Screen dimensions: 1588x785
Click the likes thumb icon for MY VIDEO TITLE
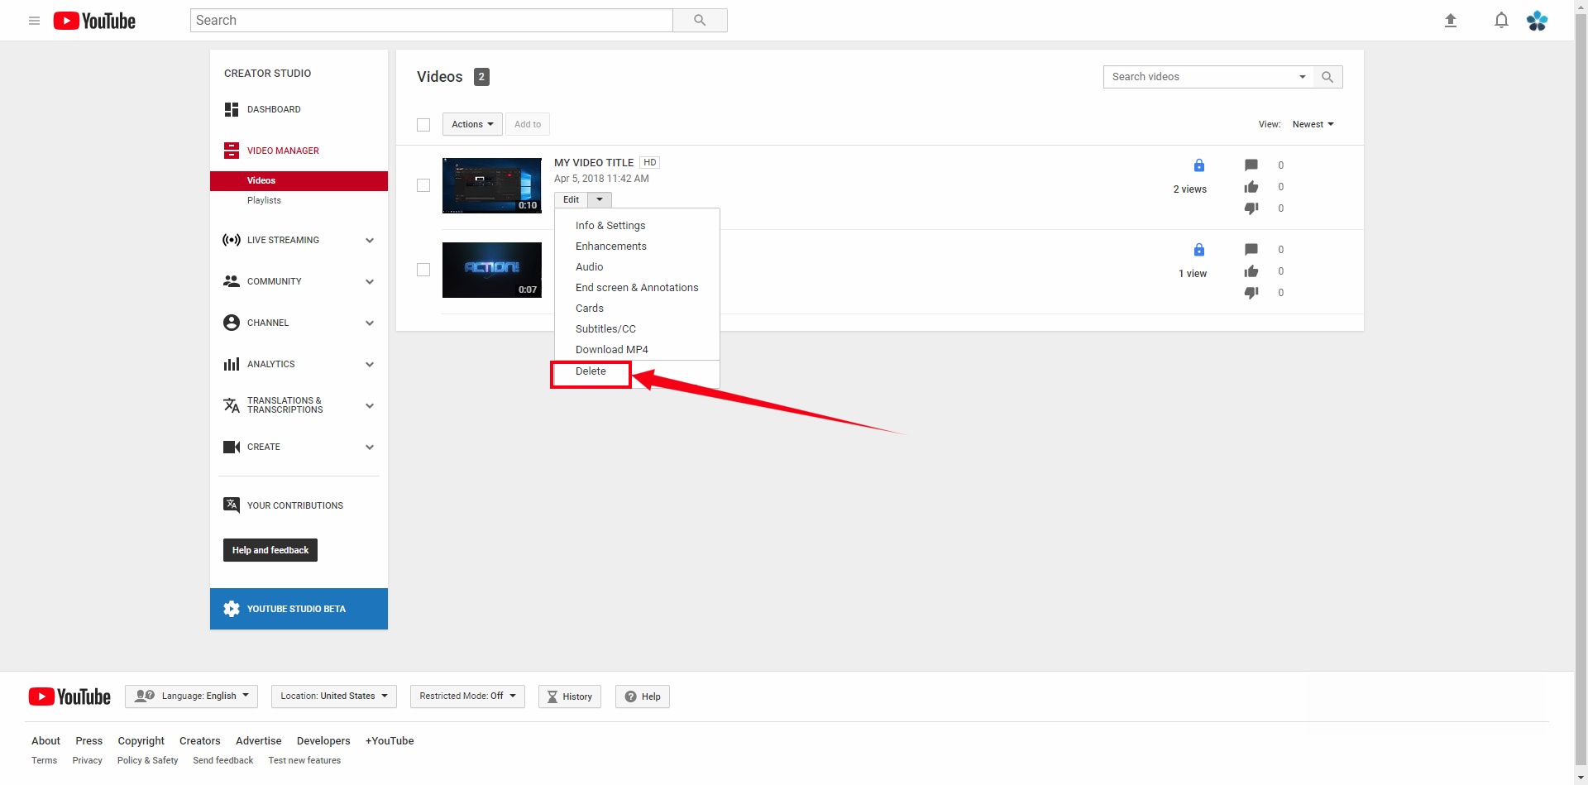1251,187
